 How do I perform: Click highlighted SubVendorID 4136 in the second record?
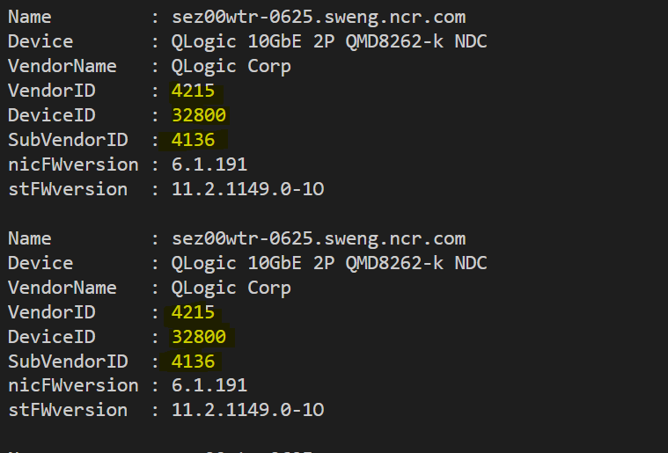(193, 362)
